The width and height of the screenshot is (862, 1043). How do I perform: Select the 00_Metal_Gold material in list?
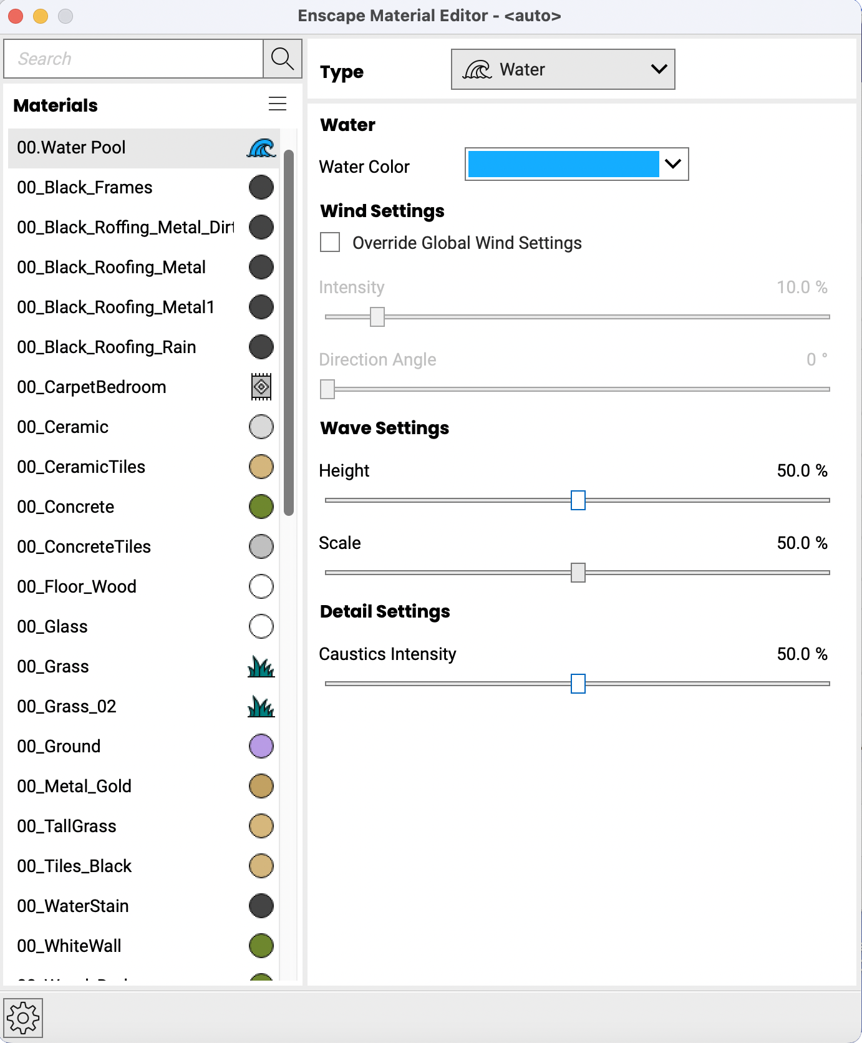[x=74, y=786]
